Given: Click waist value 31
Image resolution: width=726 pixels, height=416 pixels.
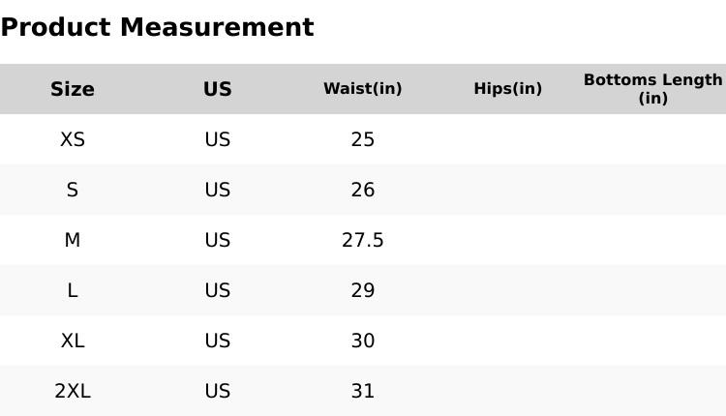Looking at the screenshot, I should [363, 391].
